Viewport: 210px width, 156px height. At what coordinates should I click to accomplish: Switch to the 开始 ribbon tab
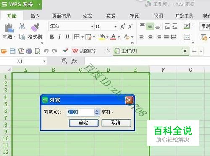12,16
